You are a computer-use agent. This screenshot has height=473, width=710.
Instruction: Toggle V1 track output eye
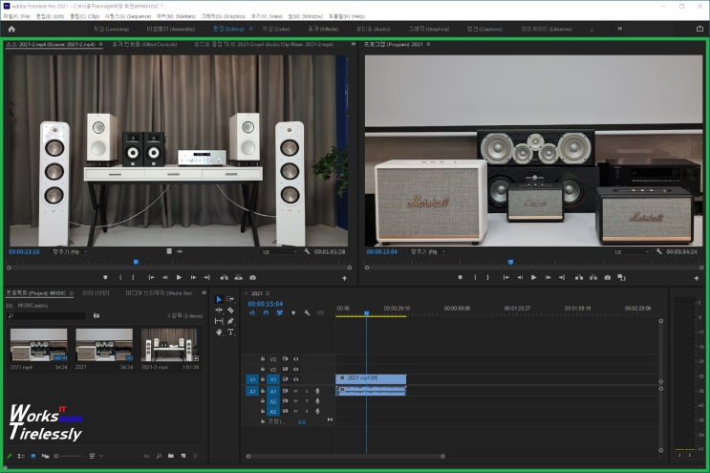coord(295,379)
